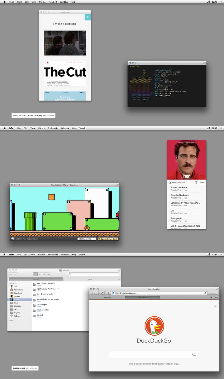
Task: Open the Profiles menu in iTerm
Action: [x=43, y=2]
